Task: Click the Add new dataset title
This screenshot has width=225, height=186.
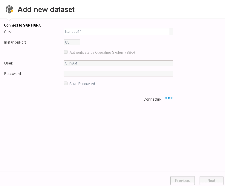Action: pyautogui.click(x=46, y=10)
